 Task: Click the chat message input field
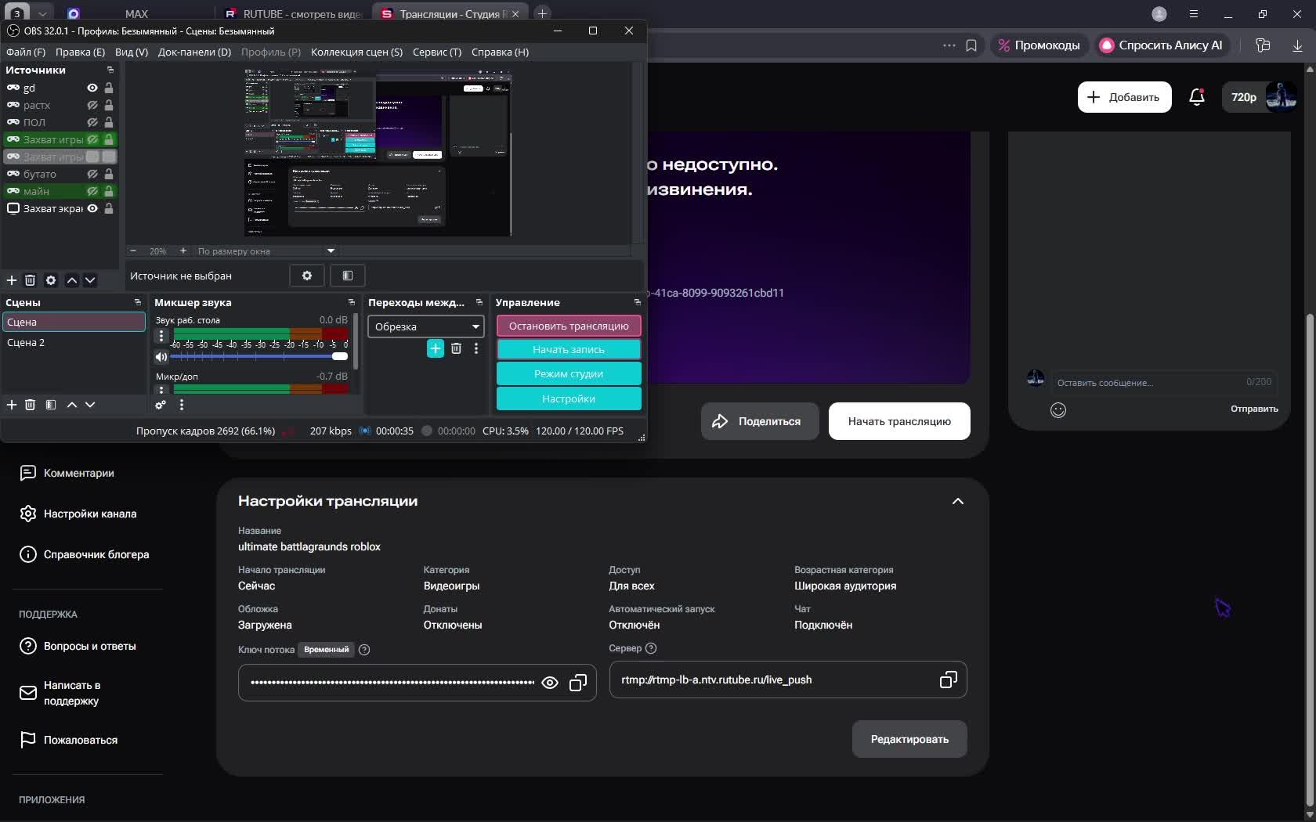click(1164, 382)
